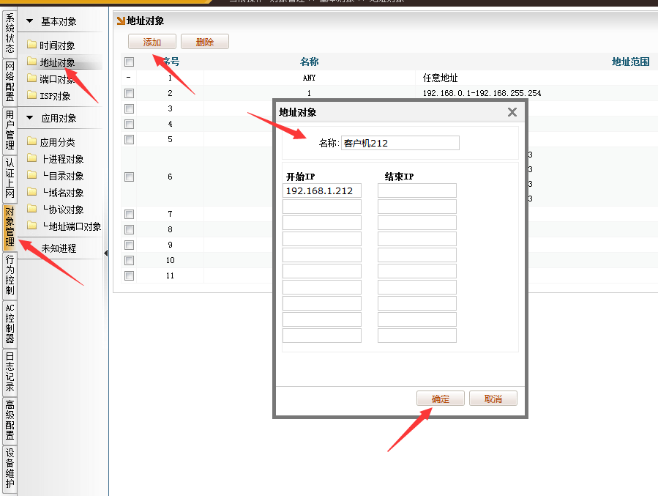Check the checkbox for row 2
This screenshot has height=496, width=658.
[130, 93]
